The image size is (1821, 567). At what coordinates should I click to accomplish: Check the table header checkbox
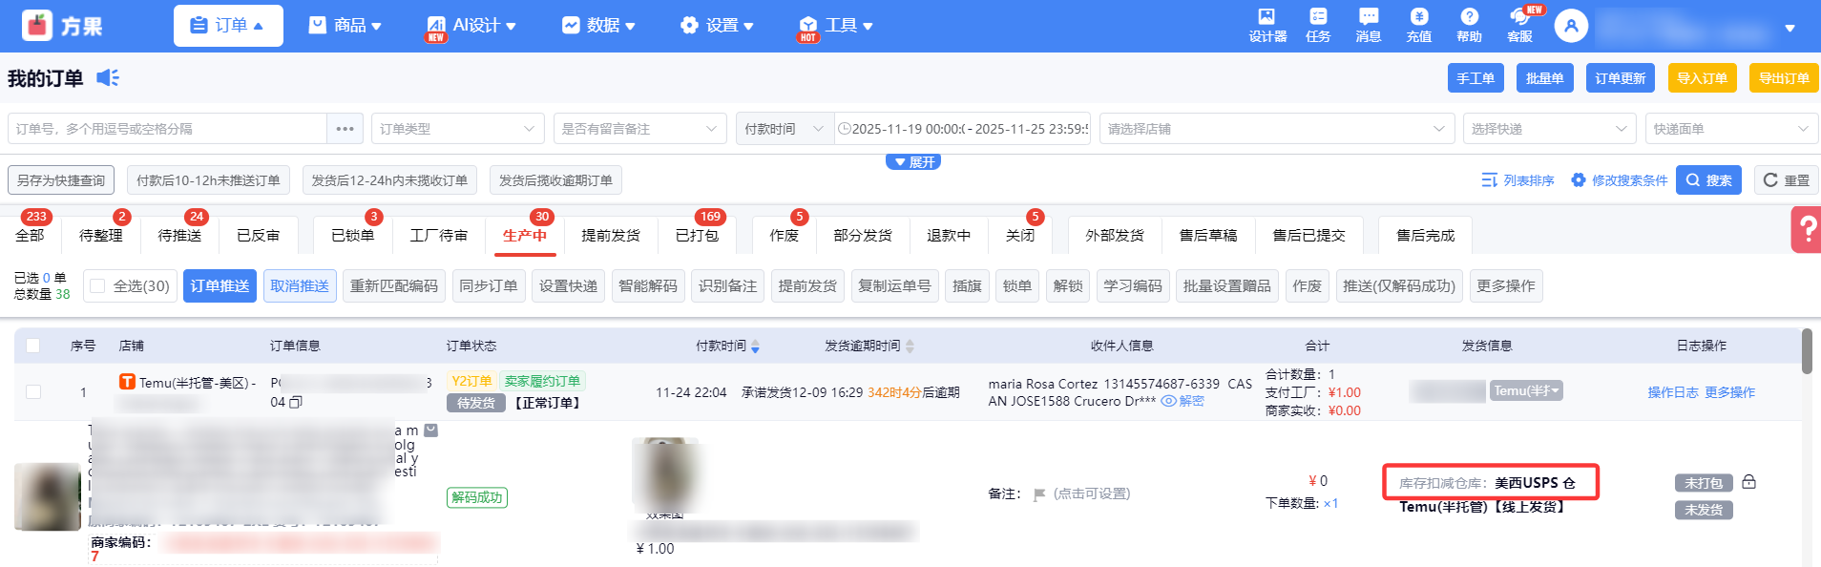(33, 346)
